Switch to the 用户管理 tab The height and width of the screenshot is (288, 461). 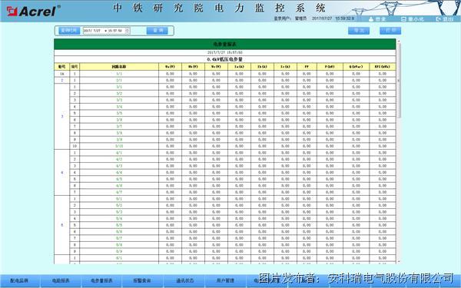[x=225, y=281]
